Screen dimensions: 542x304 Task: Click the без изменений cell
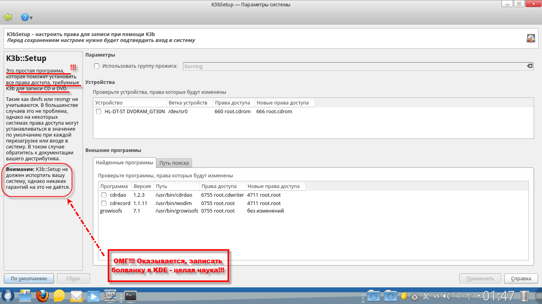[x=265, y=211]
